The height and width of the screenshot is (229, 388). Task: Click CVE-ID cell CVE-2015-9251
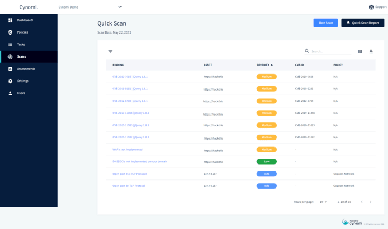click(x=304, y=89)
